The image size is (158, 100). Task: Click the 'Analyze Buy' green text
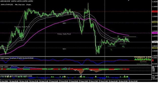(x=143, y=60)
